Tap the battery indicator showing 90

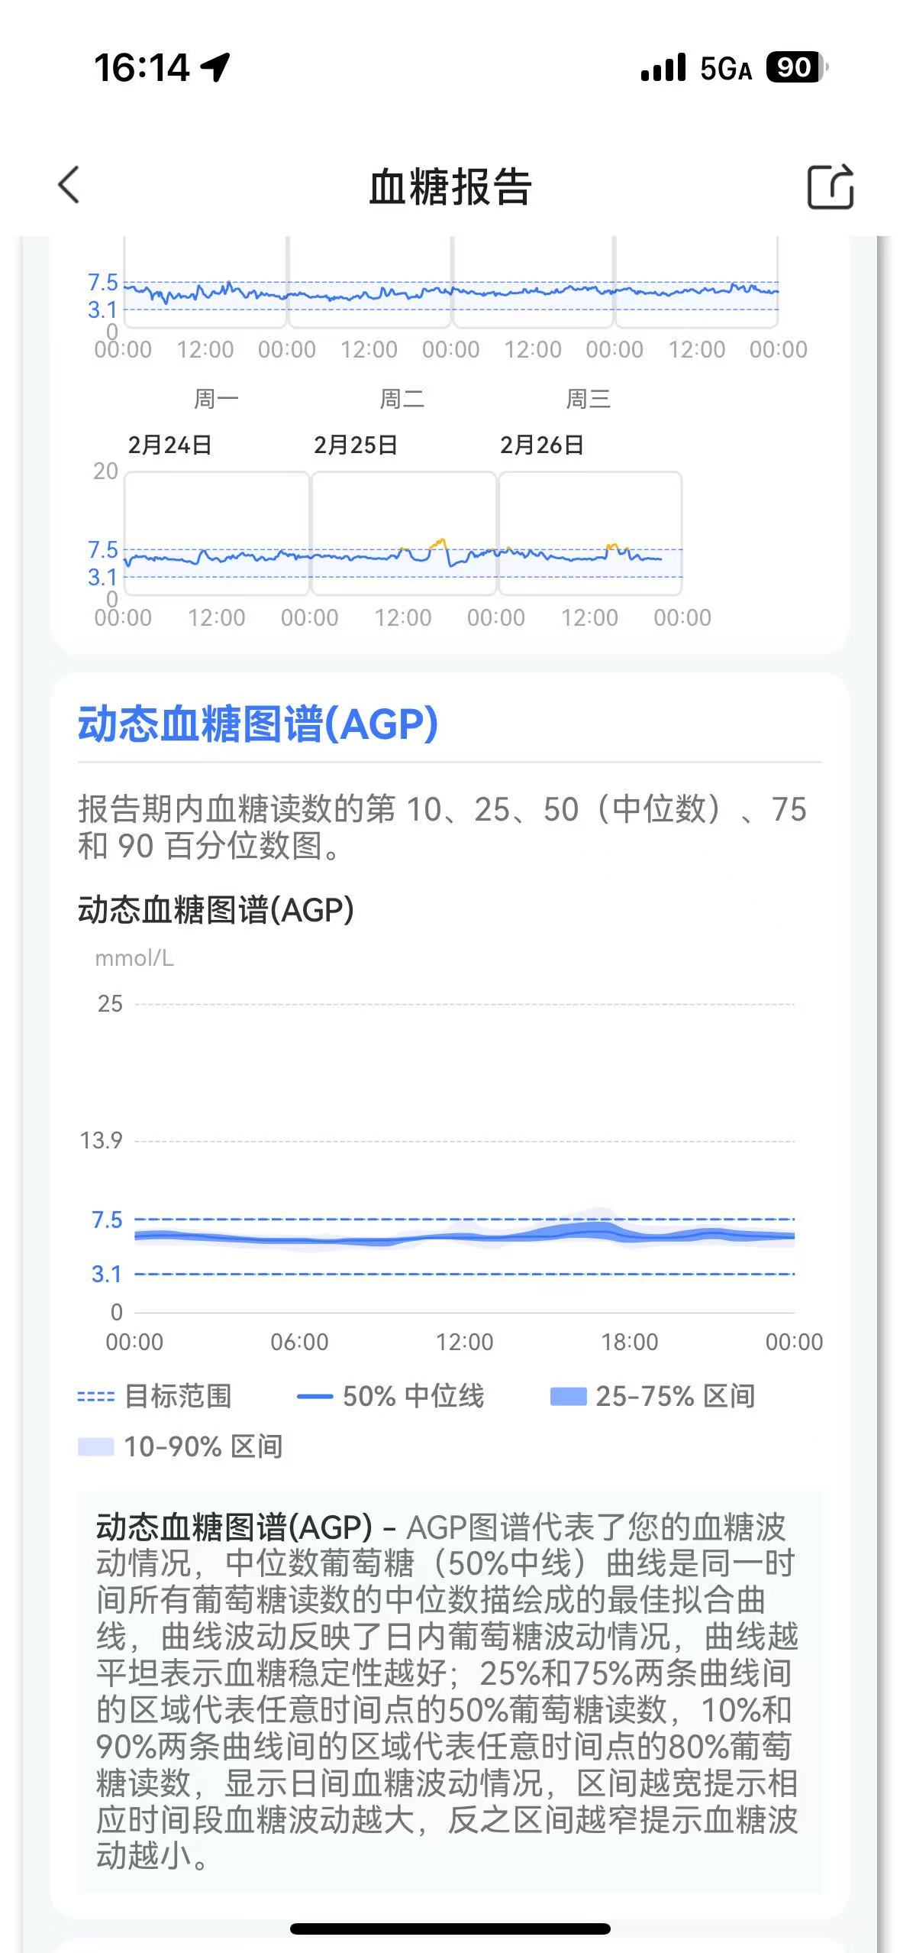(x=796, y=67)
